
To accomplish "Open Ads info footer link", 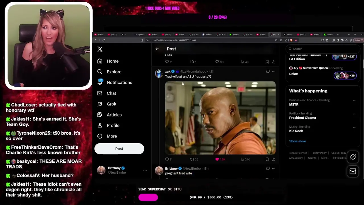I will pyautogui.click(x=312, y=158).
